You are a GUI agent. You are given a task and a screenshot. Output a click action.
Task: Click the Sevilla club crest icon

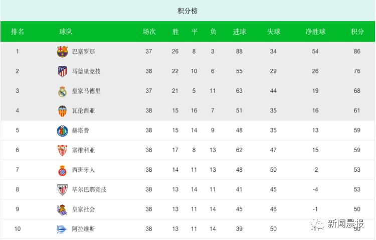[62, 150]
